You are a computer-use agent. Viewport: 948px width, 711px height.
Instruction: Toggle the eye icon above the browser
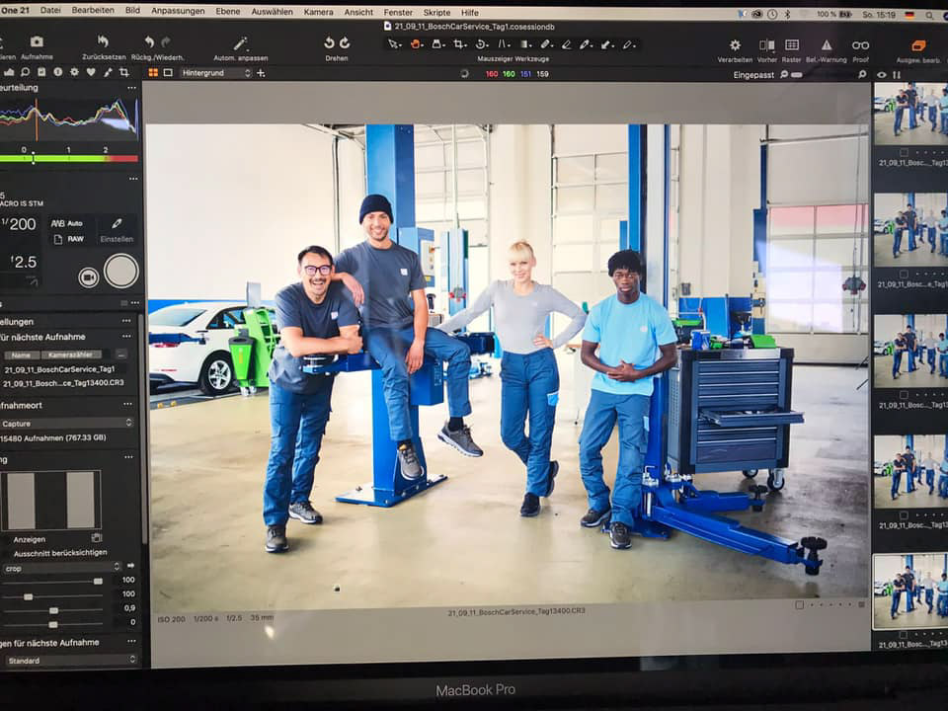pos(882,75)
